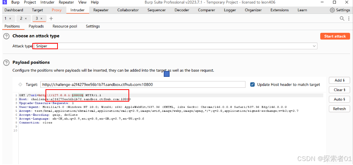353x165 pixels.
Task: Open the Sequencer tab
Action: 156,10
